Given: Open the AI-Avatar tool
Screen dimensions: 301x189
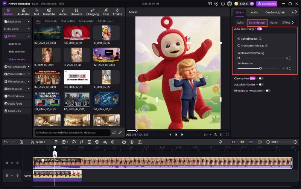Looking at the screenshot, I should point(23,12).
